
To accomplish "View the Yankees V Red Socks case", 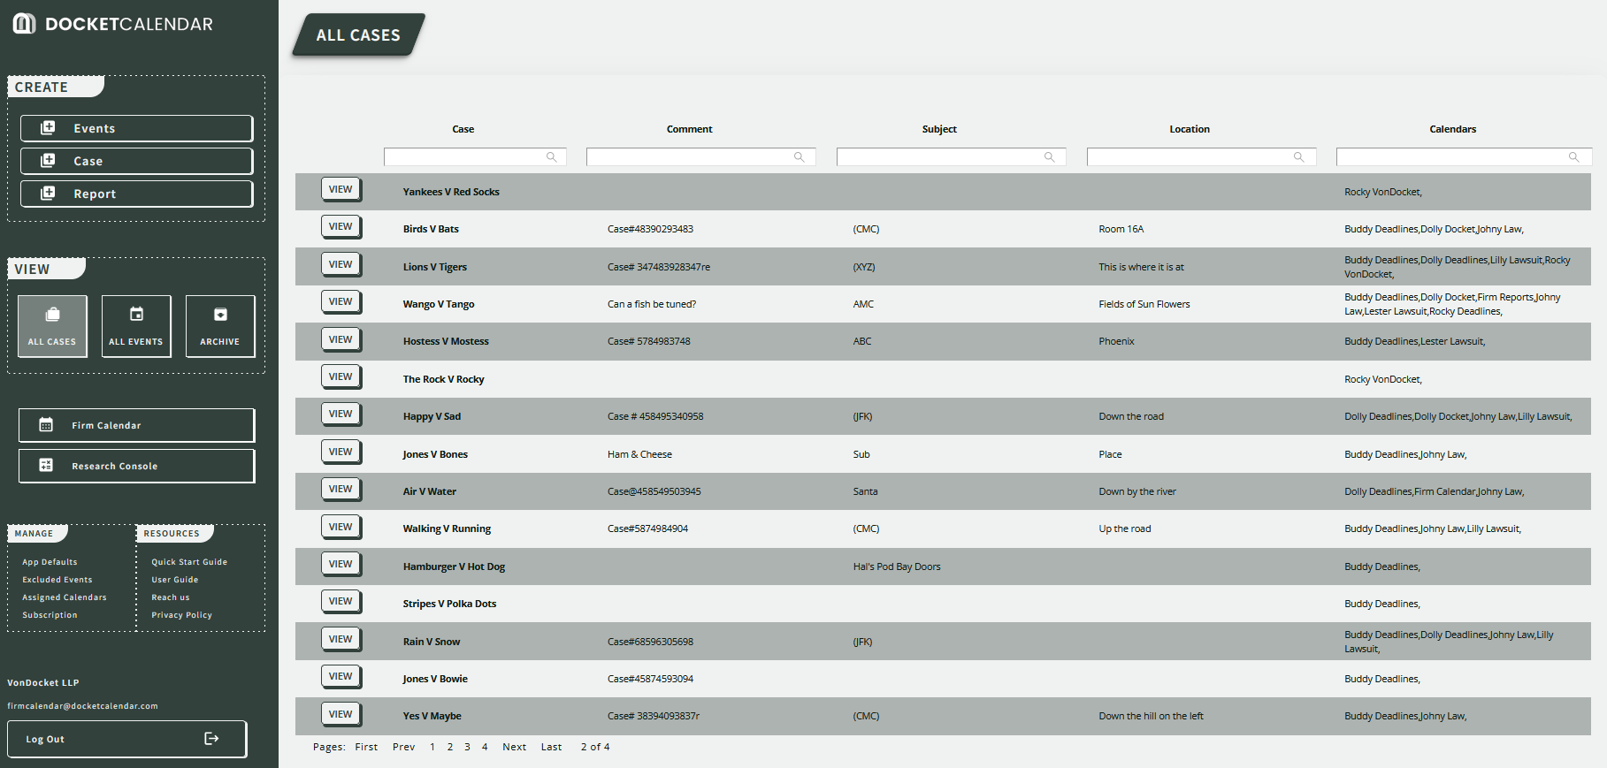I will pos(341,189).
